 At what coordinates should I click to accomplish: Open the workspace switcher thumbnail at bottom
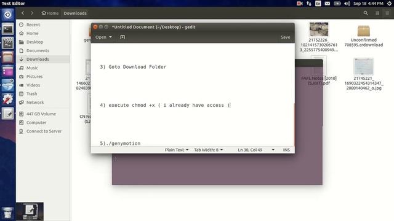tap(30, 211)
